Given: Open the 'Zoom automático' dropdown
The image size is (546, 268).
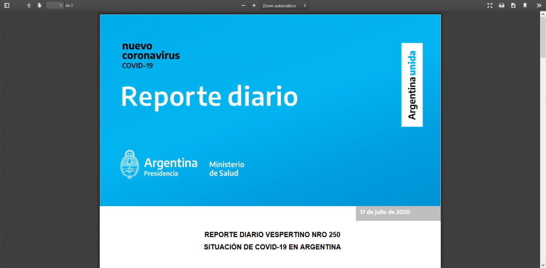Looking at the screenshot, I should tap(284, 5).
